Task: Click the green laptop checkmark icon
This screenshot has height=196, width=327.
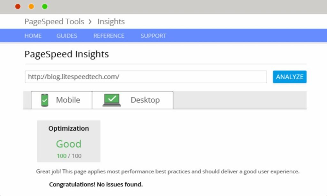Action: click(112, 100)
